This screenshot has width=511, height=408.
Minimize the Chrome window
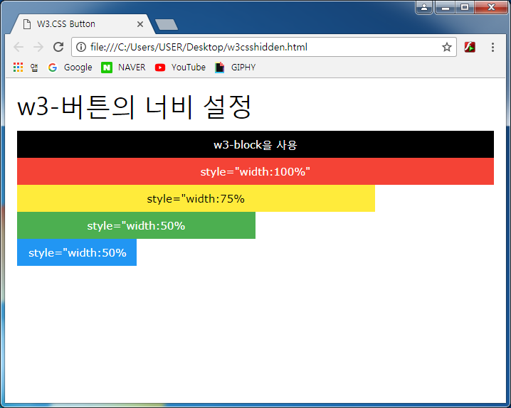446,7
